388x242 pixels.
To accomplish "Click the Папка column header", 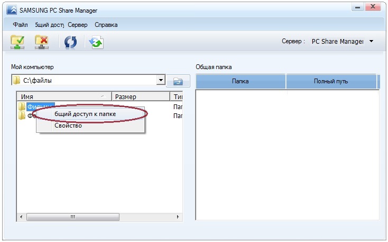I will pos(241,81).
